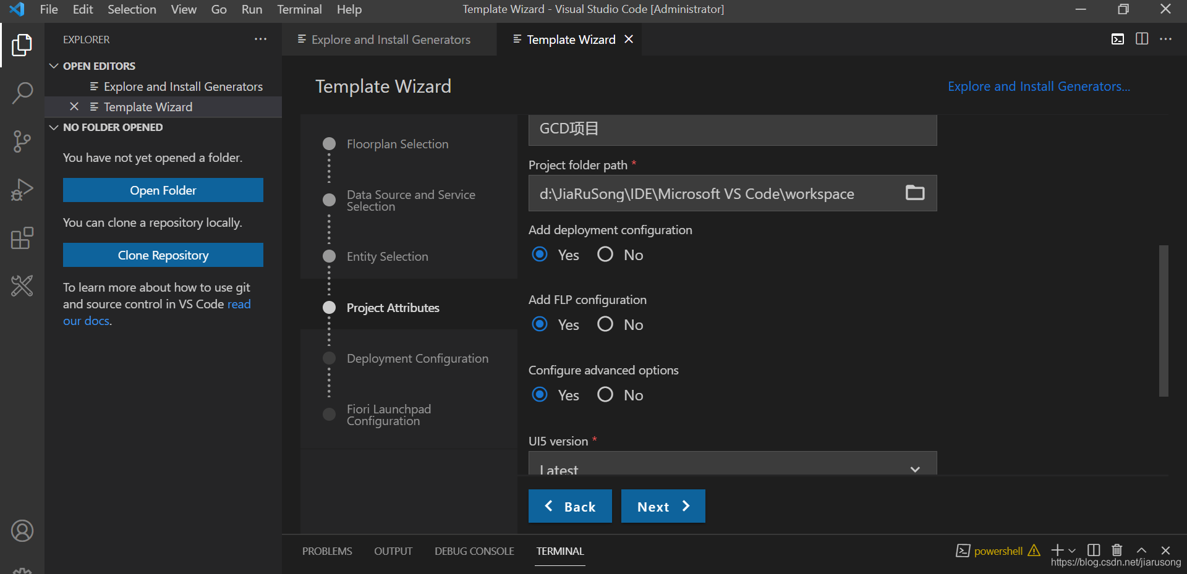Select Yes for deployment configuration
Screen dimensions: 1187x574
[540, 255]
